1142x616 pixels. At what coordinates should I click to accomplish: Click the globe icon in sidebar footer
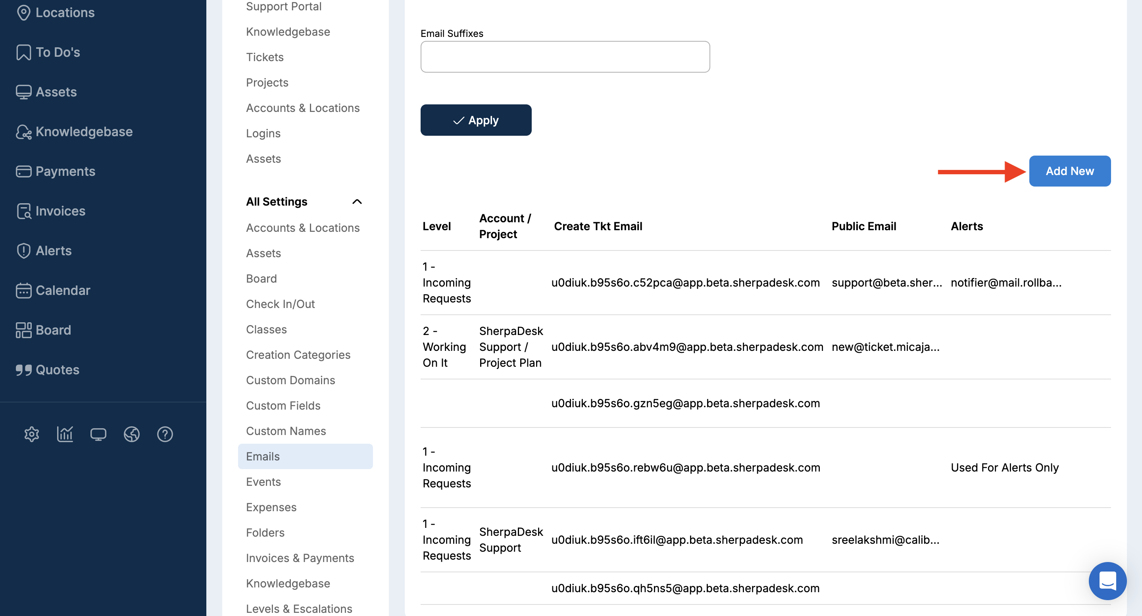[131, 434]
